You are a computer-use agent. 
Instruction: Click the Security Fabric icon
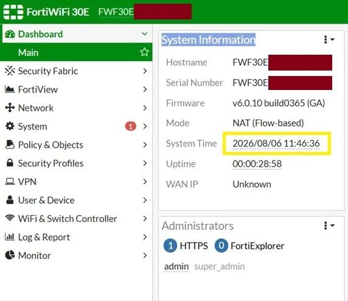(10, 71)
